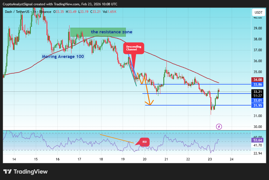Click the Binance exchange name in header
Viewport: 269px width, 180px height.
click(45, 12)
